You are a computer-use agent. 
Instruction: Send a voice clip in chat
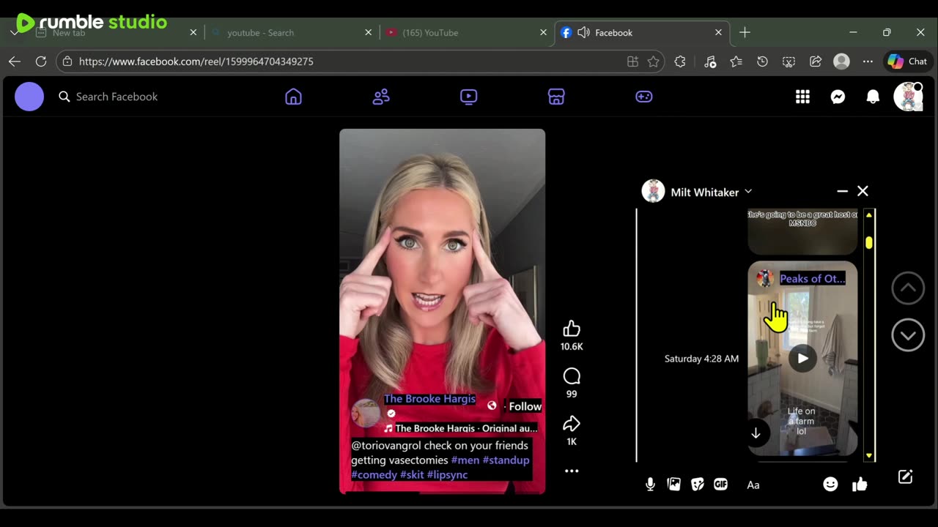[650, 484]
